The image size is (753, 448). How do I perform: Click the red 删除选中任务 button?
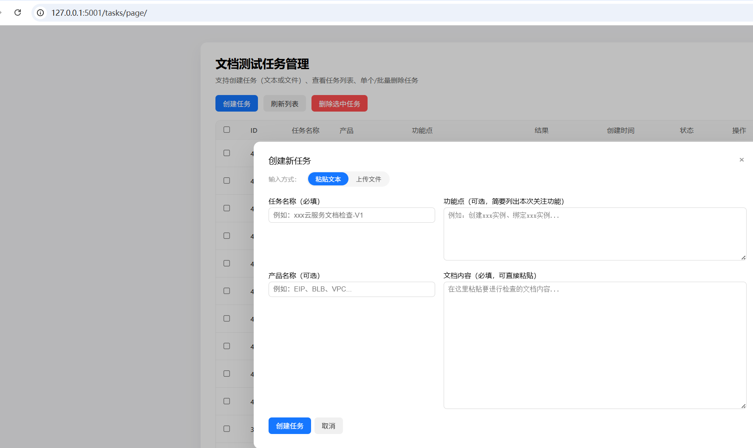point(340,104)
